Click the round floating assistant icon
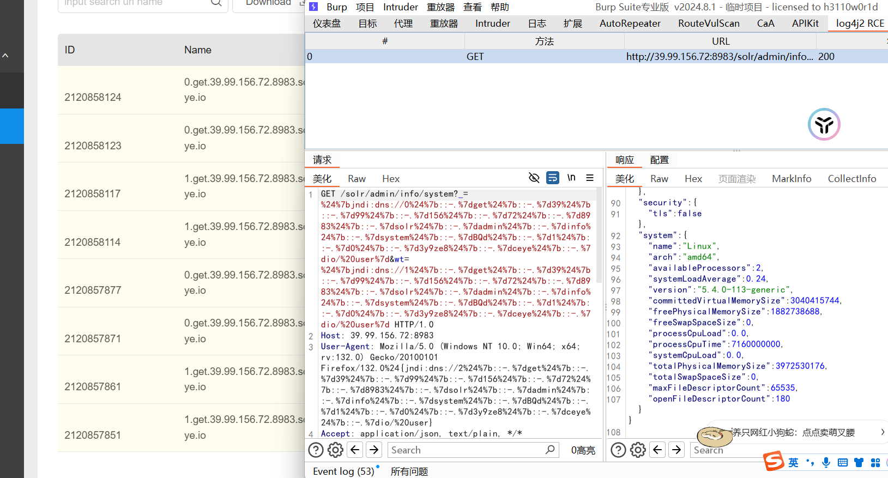This screenshot has width=888, height=478. [x=824, y=124]
